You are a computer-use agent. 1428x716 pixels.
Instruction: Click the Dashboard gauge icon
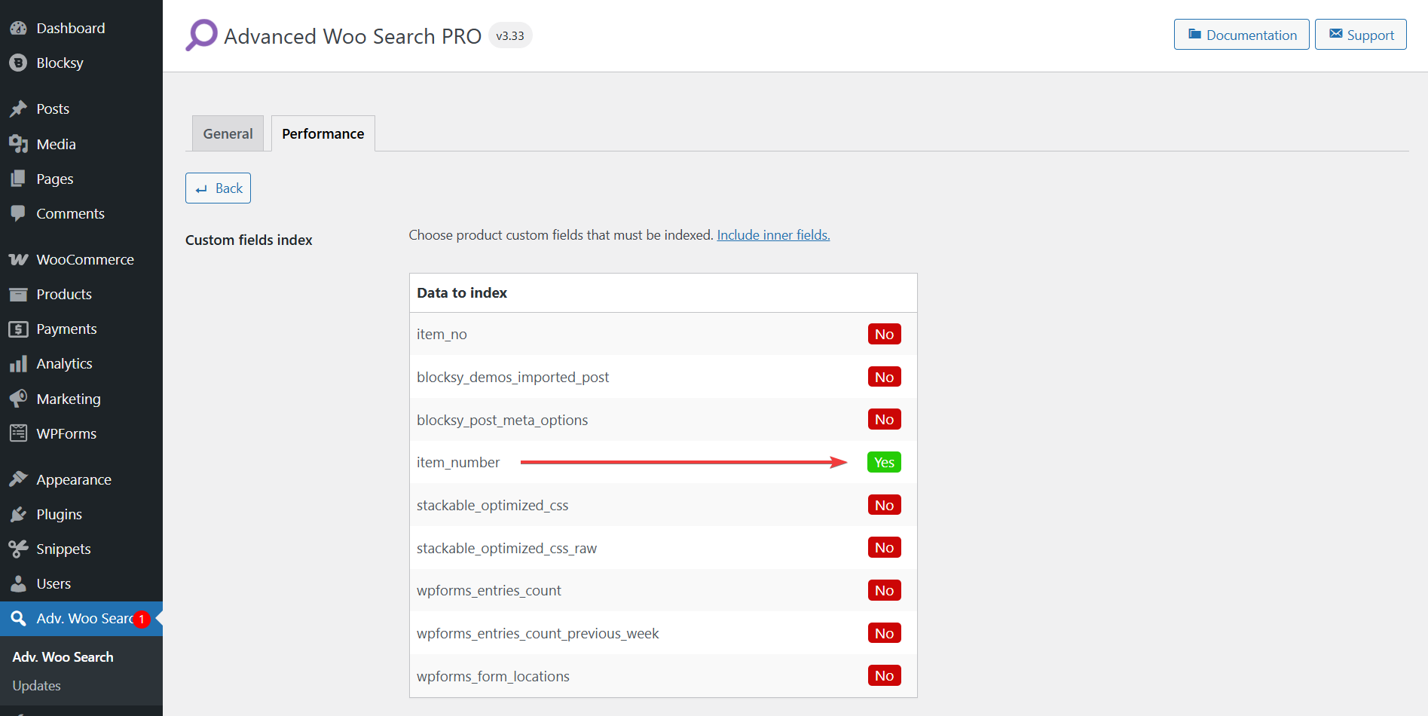point(18,29)
